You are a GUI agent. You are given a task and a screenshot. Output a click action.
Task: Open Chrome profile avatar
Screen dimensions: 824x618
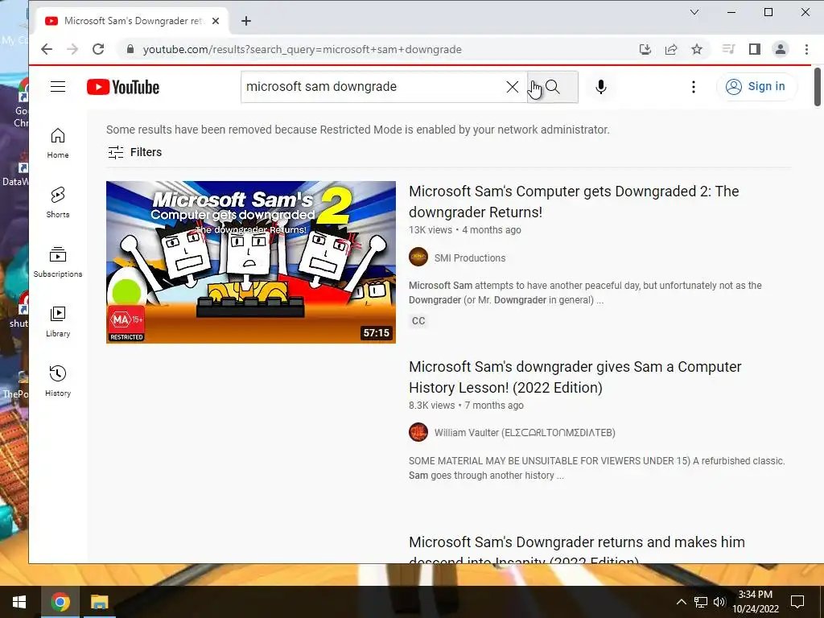point(781,49)
